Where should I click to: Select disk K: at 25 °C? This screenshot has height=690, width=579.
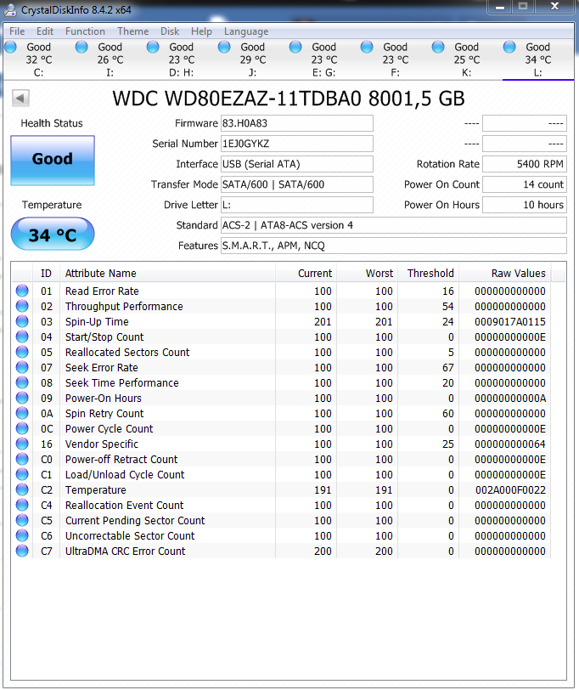pos(466,59)
